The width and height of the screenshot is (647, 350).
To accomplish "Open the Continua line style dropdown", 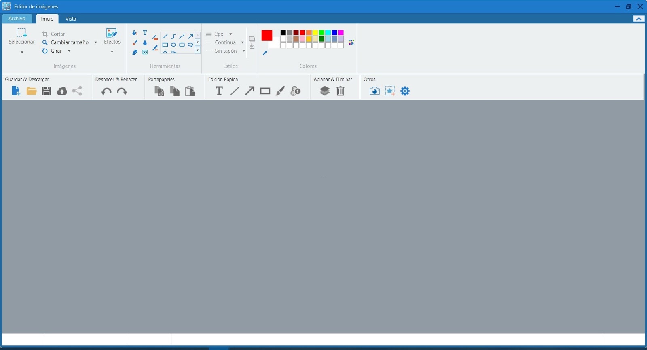I will pos(242,42).
